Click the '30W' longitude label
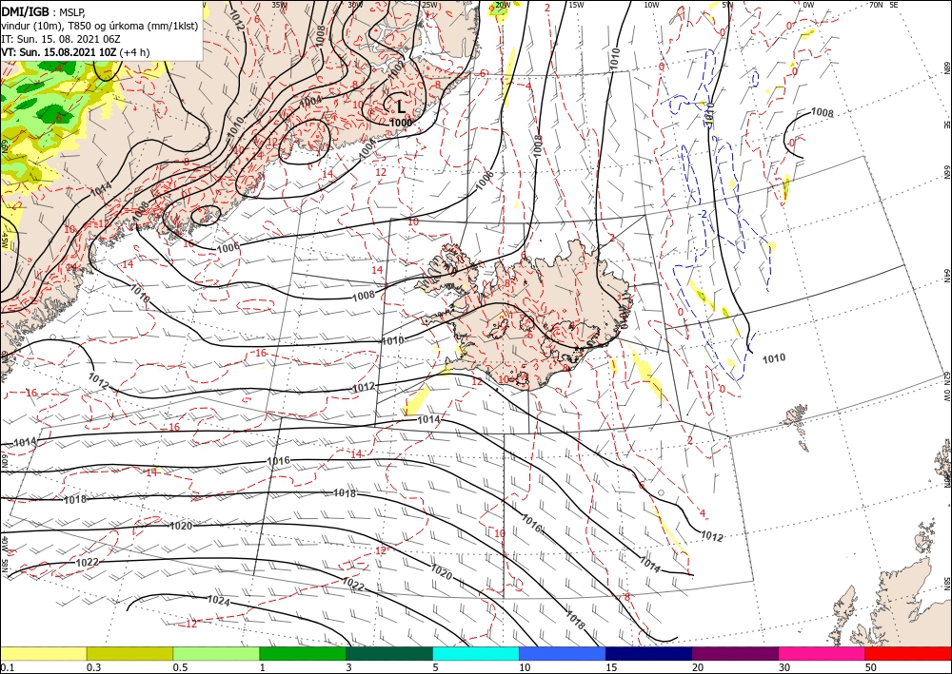The height and width of the screenshot is (674, 952). coord(354,5)
